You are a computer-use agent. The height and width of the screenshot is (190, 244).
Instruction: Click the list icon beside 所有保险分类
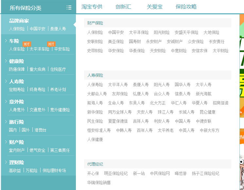point(69,8)
